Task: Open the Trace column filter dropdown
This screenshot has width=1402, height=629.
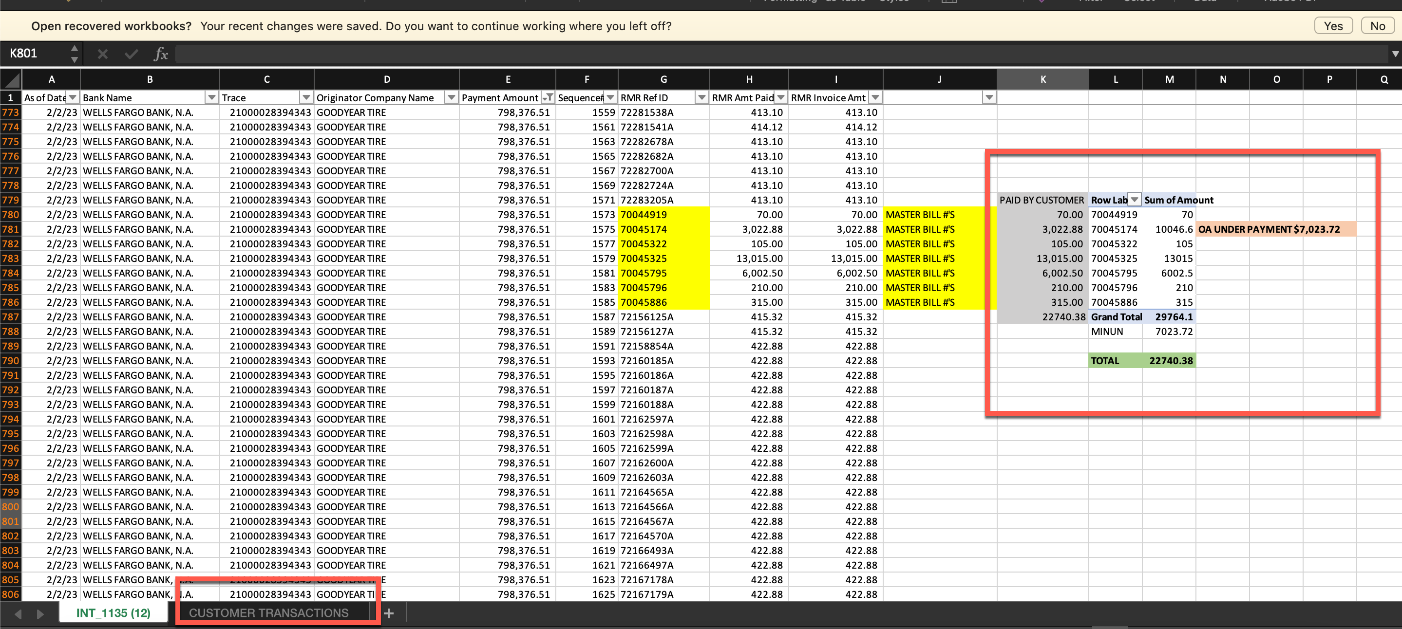Action: coord(306,97)
